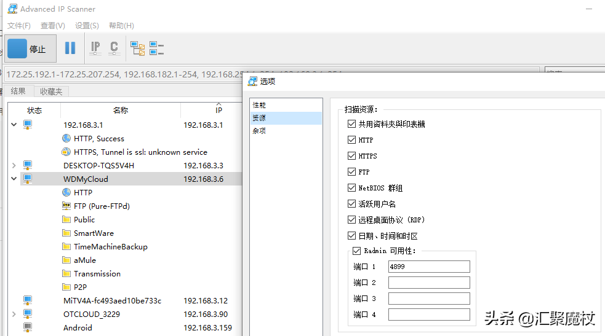Toggle the FTP scan checkbox

(351, 171)
